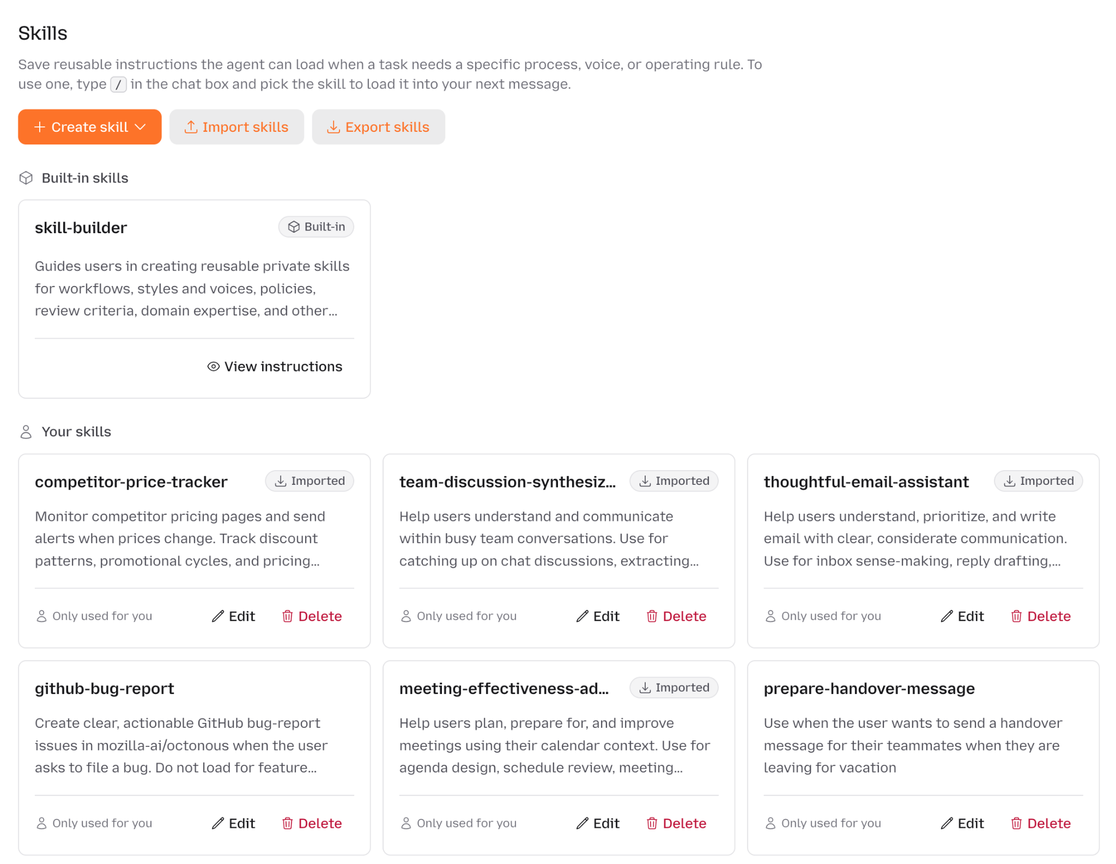1116x864 pixels.
Task: Click Imported badge on thoughtful-email-assistant
Action: point(1038,481)
